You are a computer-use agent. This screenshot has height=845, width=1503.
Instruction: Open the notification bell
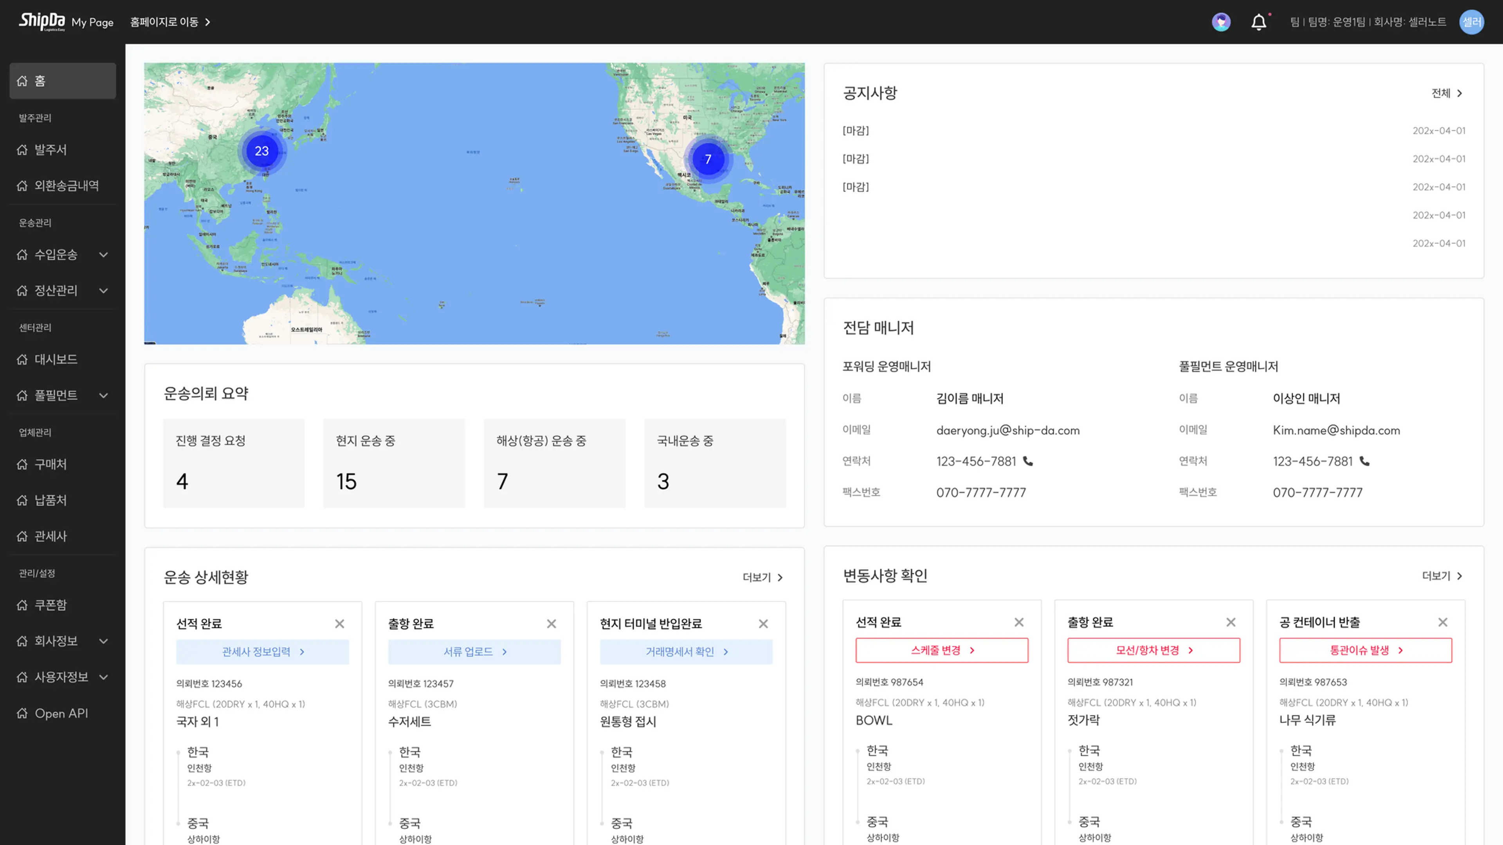coord(1258,22)
